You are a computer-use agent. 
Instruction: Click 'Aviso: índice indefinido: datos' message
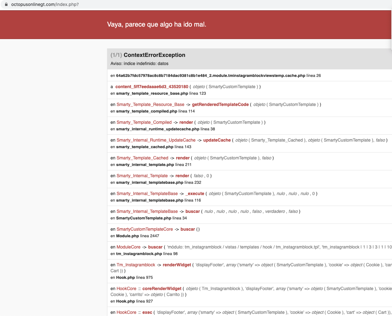[x=139, y=63]
